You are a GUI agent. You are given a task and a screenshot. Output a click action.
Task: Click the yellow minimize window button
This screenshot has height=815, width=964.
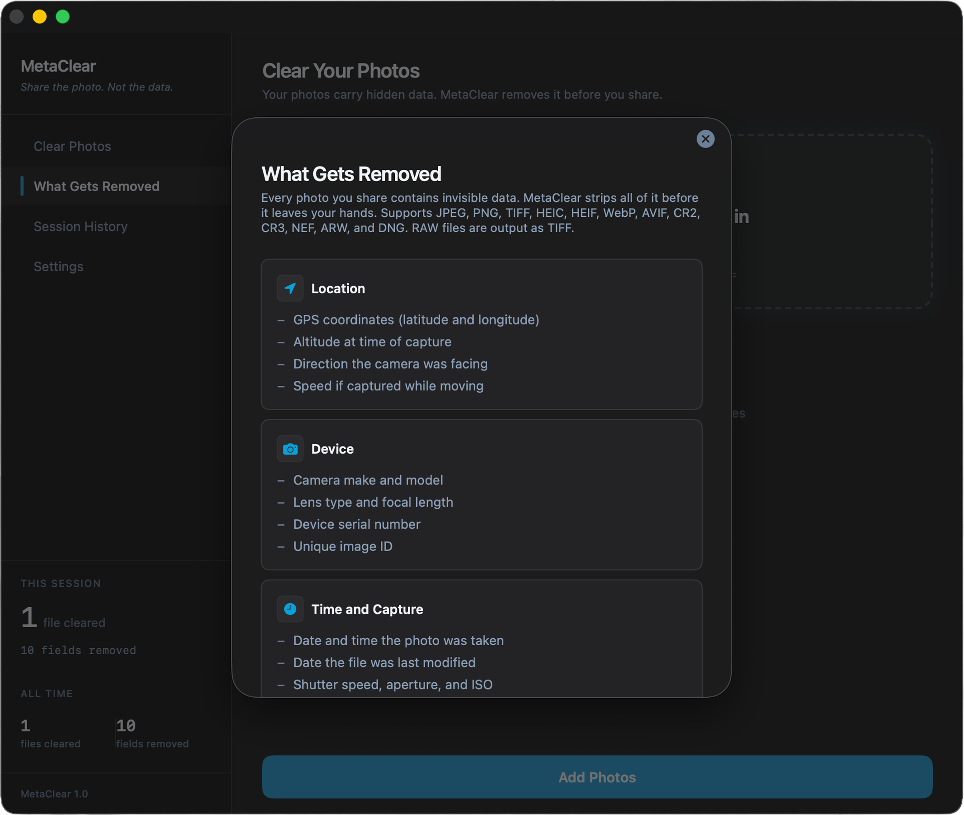(40, 17)
